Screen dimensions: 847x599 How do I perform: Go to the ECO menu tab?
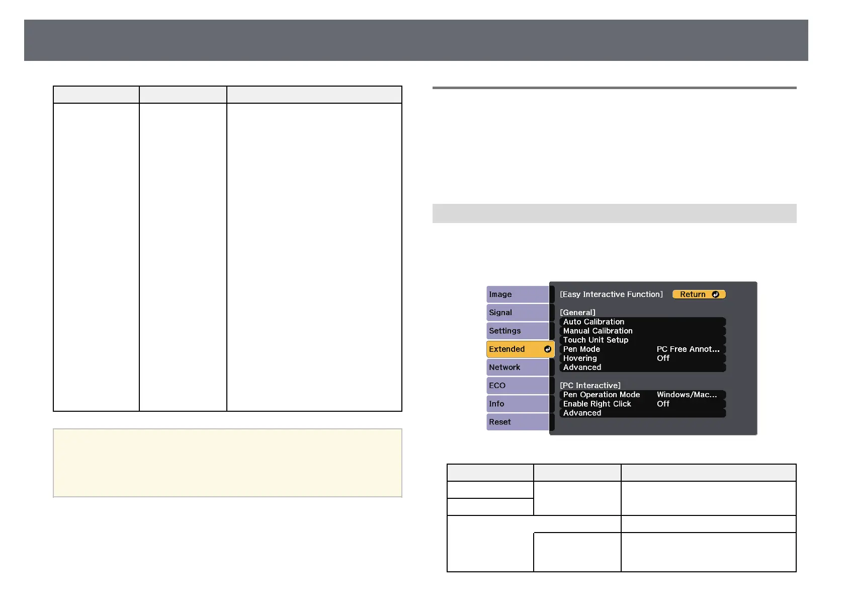click(x=518, y=386)
